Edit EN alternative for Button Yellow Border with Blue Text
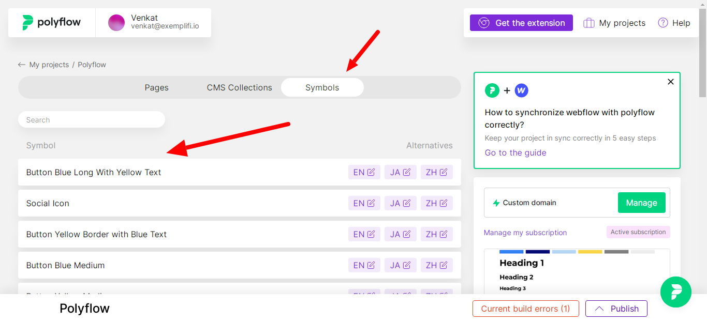The image size is (707, 323). 364,234
